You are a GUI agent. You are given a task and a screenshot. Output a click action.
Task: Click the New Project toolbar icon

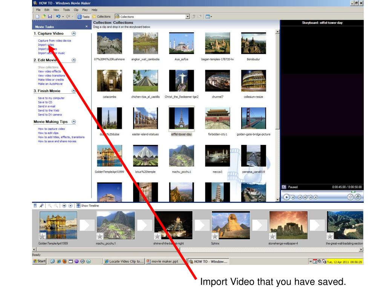pos(37,17)
